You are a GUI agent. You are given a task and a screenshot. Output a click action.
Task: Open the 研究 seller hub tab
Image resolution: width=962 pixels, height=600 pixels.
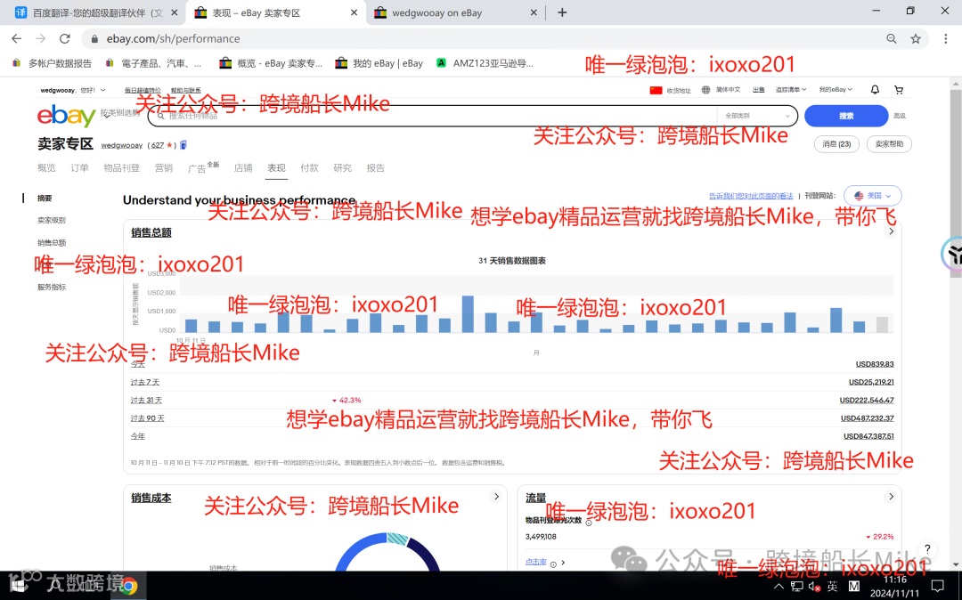click(x=342, y=168)
